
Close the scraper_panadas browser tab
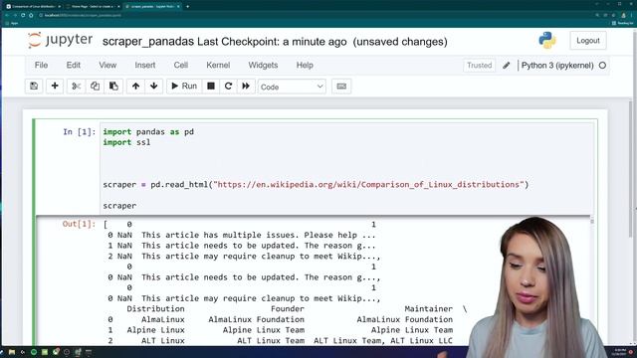pyautogui.click(x=178, y=7)
